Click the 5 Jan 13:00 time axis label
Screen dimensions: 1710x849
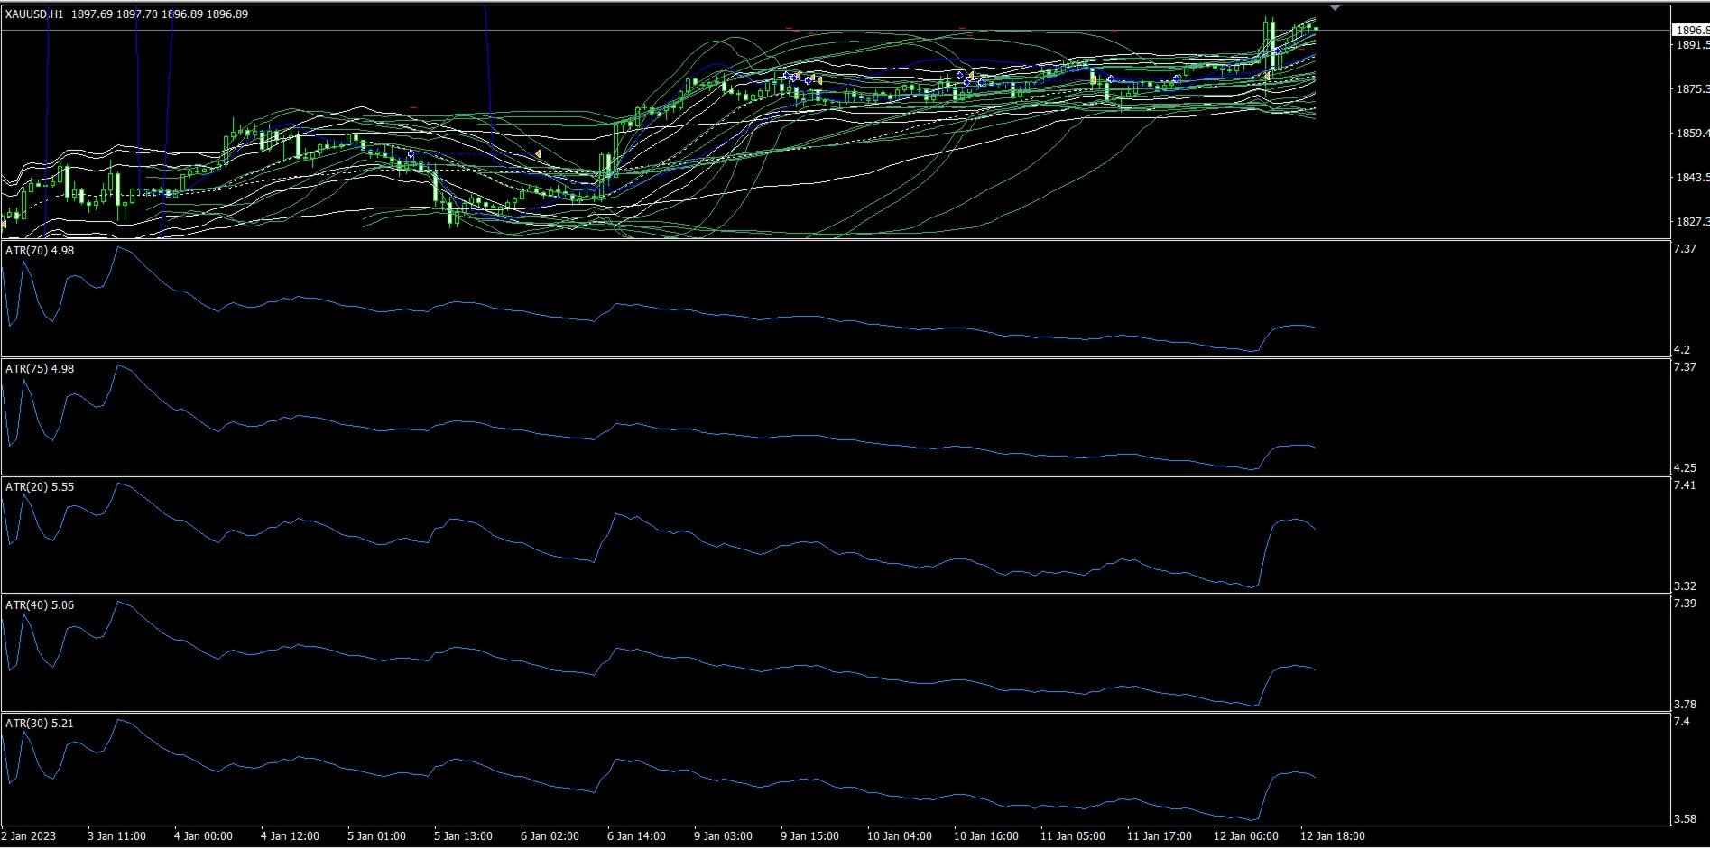click(463, 836)
